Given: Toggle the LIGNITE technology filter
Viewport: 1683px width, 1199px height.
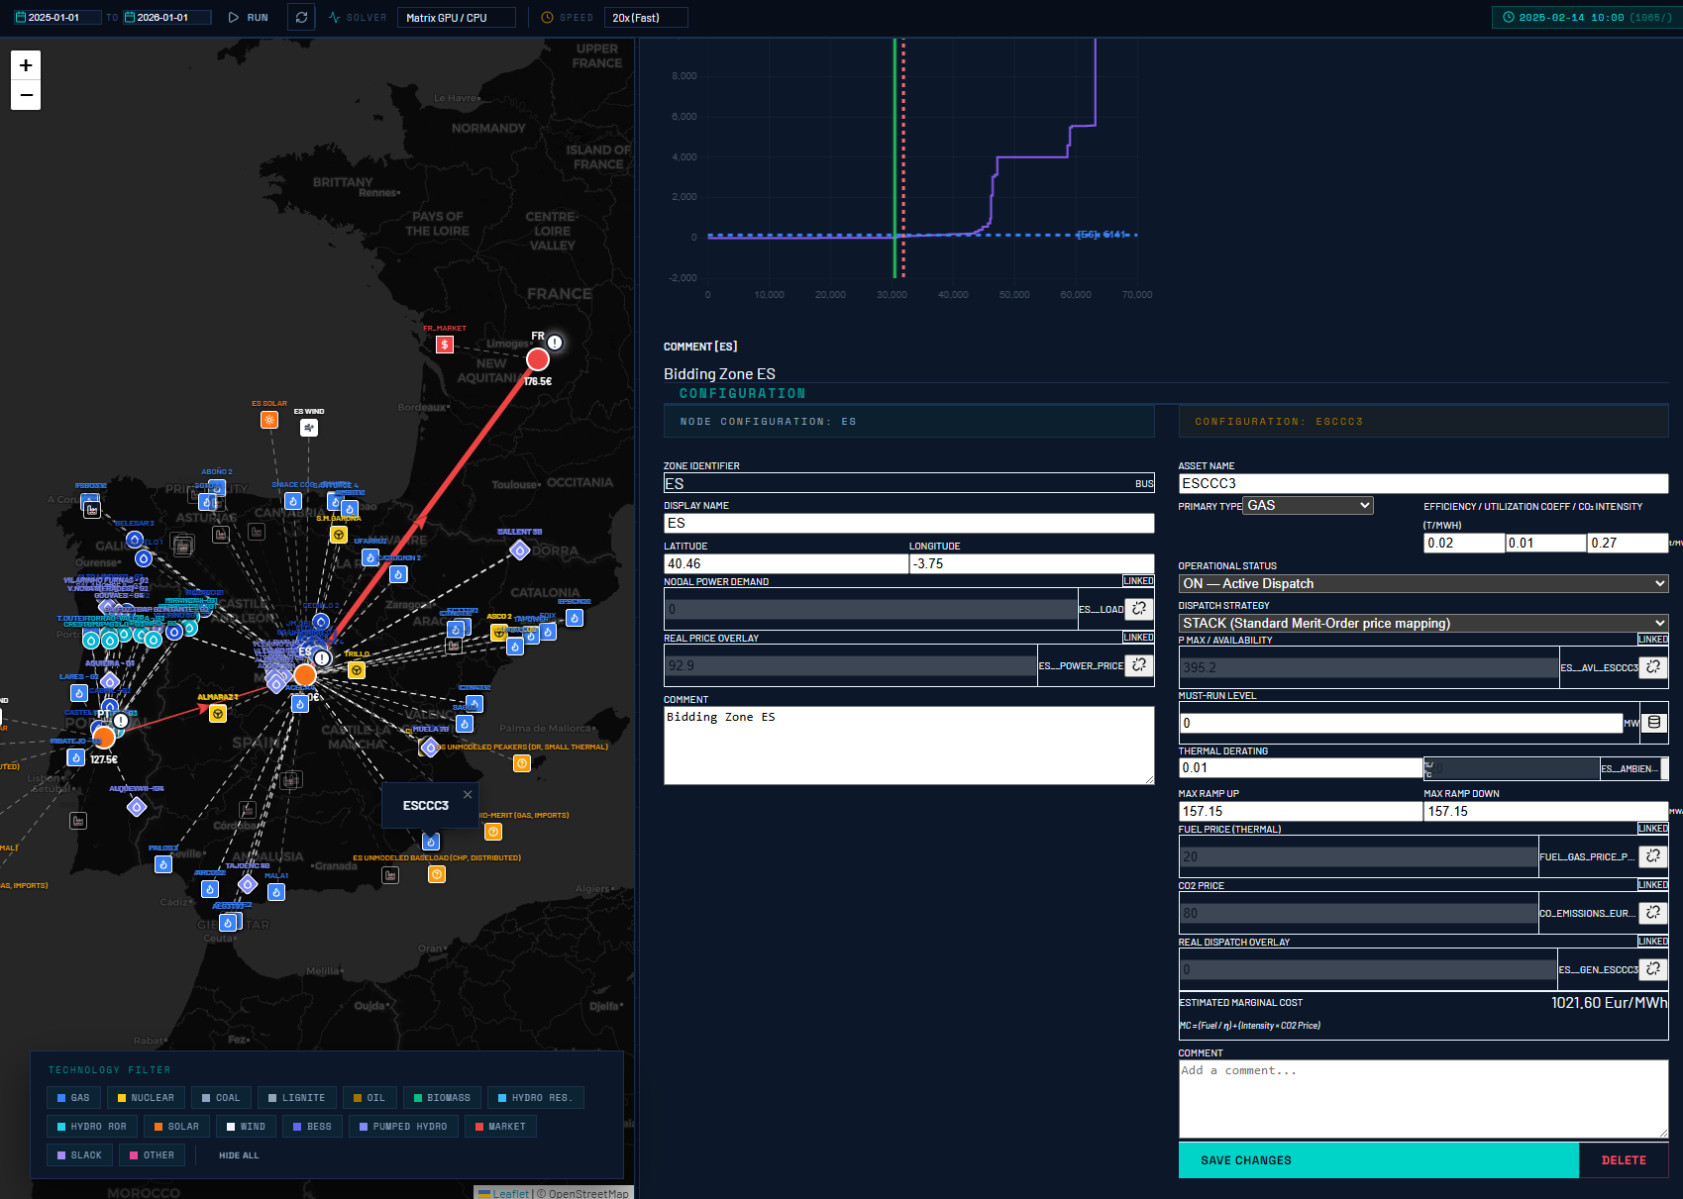Looking at the screenshot, I should [x=296, y=1097].
